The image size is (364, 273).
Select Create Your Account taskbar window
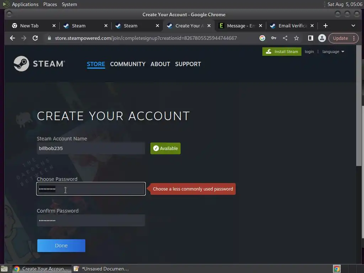point(42,269)
